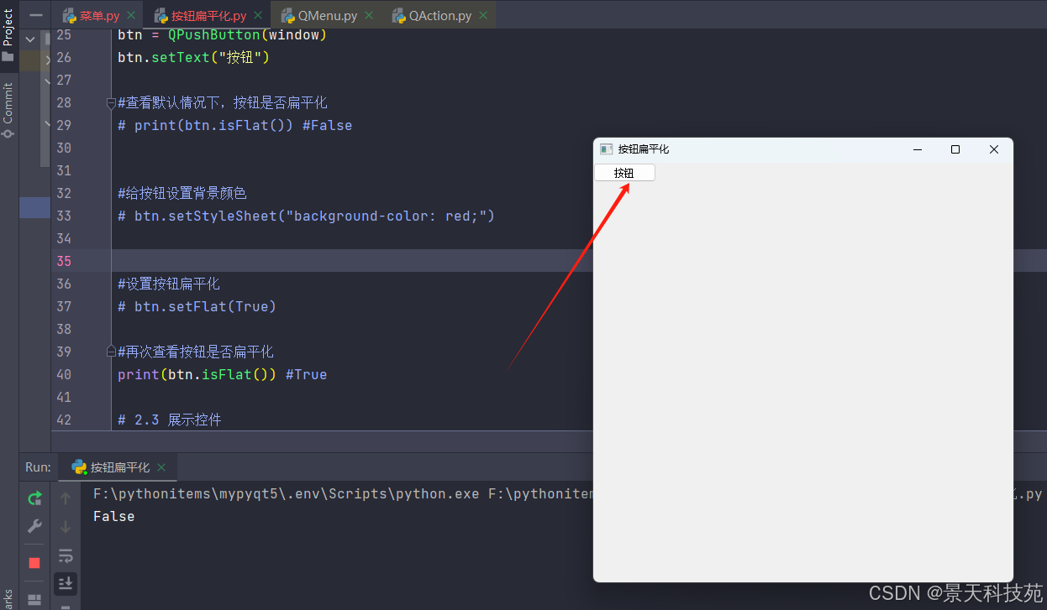Click comment #设置按钮扁平化

tap(169, 284)
